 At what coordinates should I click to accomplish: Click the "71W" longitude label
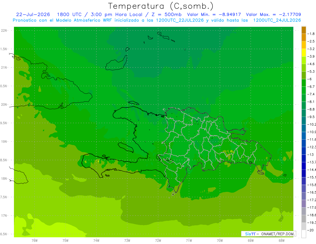click(189, 240)
